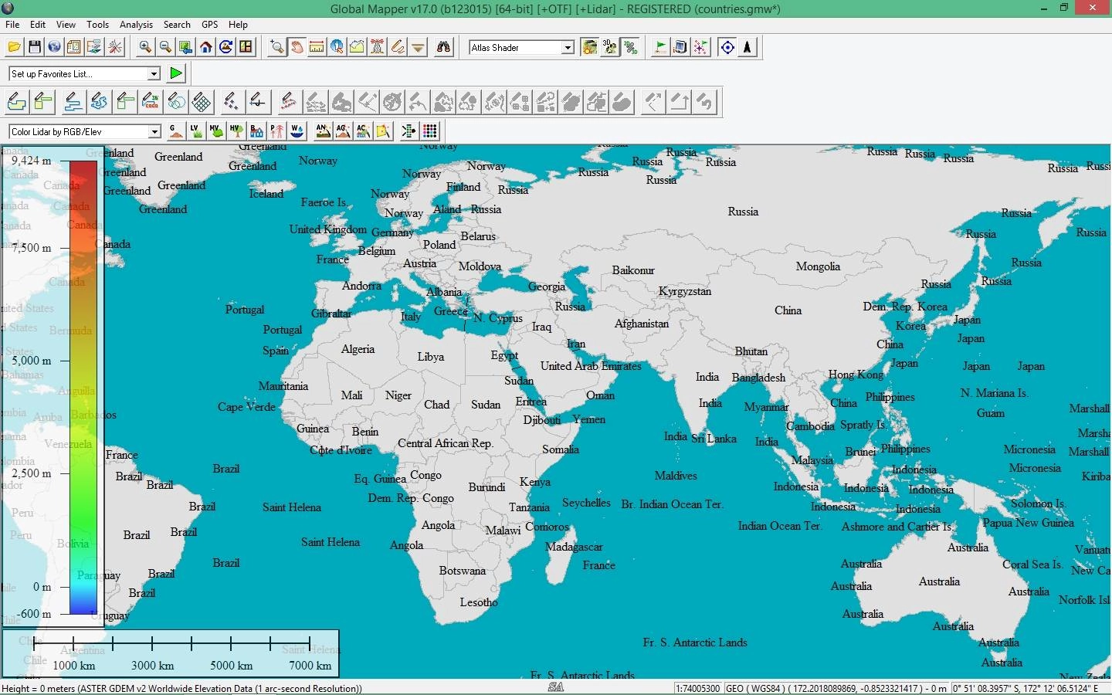The width and height of the screenshot is (1112, 695).
Task: Open Search with the binoculars icon
Action: coord(443,47)
